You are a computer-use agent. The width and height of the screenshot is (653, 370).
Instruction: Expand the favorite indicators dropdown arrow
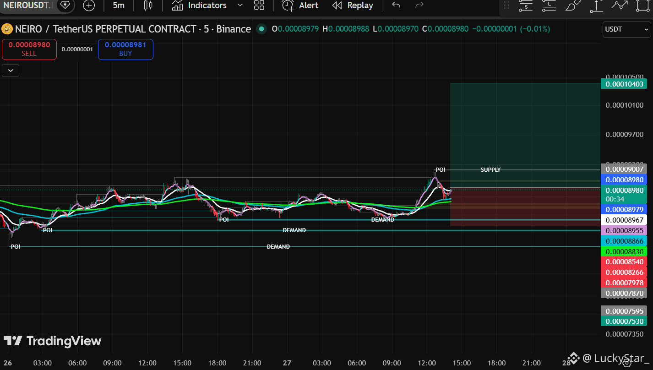(x=240, y=5)
